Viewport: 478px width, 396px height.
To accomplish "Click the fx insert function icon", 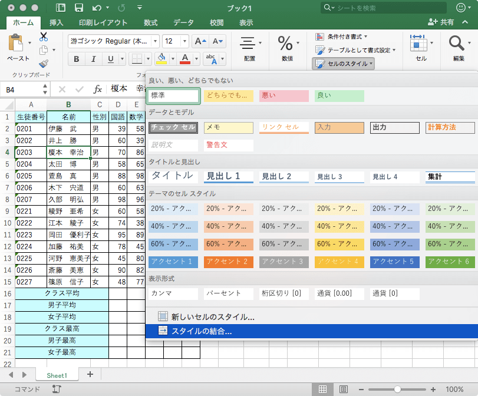I will pyautogui.click(x=98, y=90).
